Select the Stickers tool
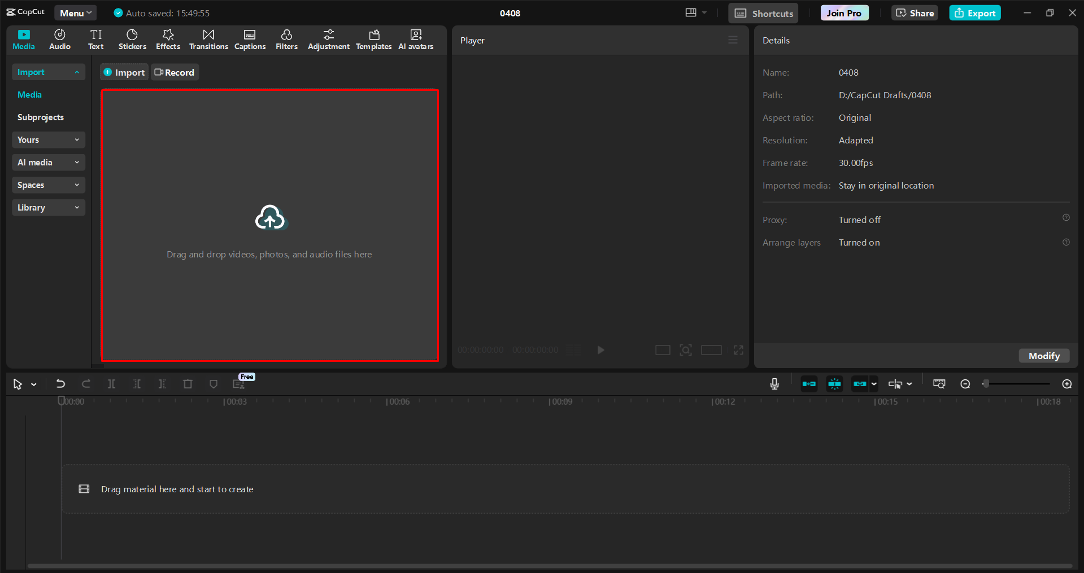The width and height of the screenshot is (1084, 573). coord(132,40)
